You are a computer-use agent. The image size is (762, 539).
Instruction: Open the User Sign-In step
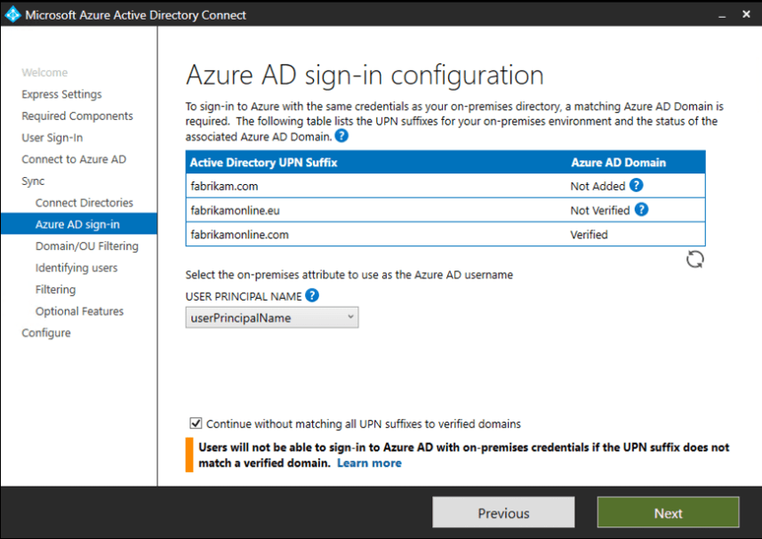point(52,138)
